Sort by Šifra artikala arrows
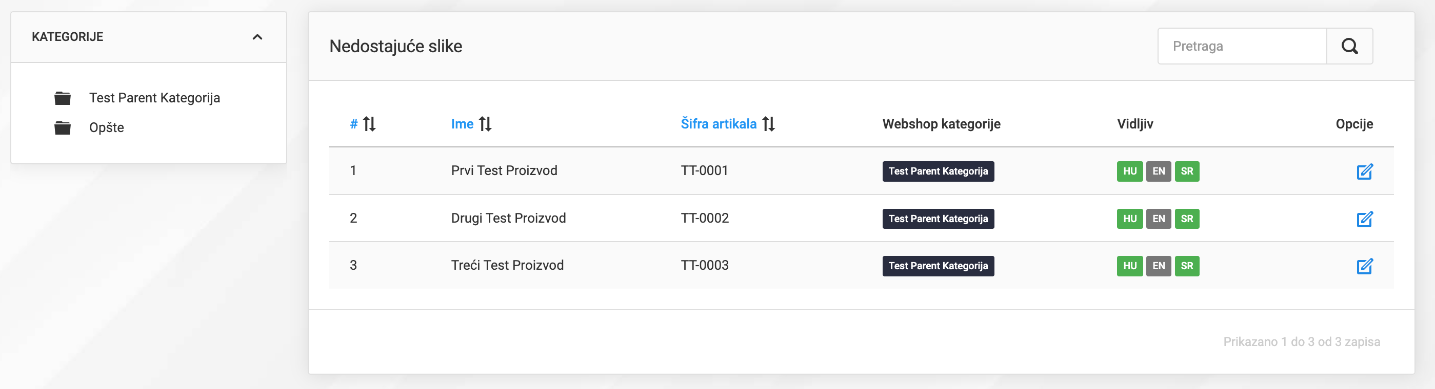This screenshot has width=1435, height=389. pos(768,124)
